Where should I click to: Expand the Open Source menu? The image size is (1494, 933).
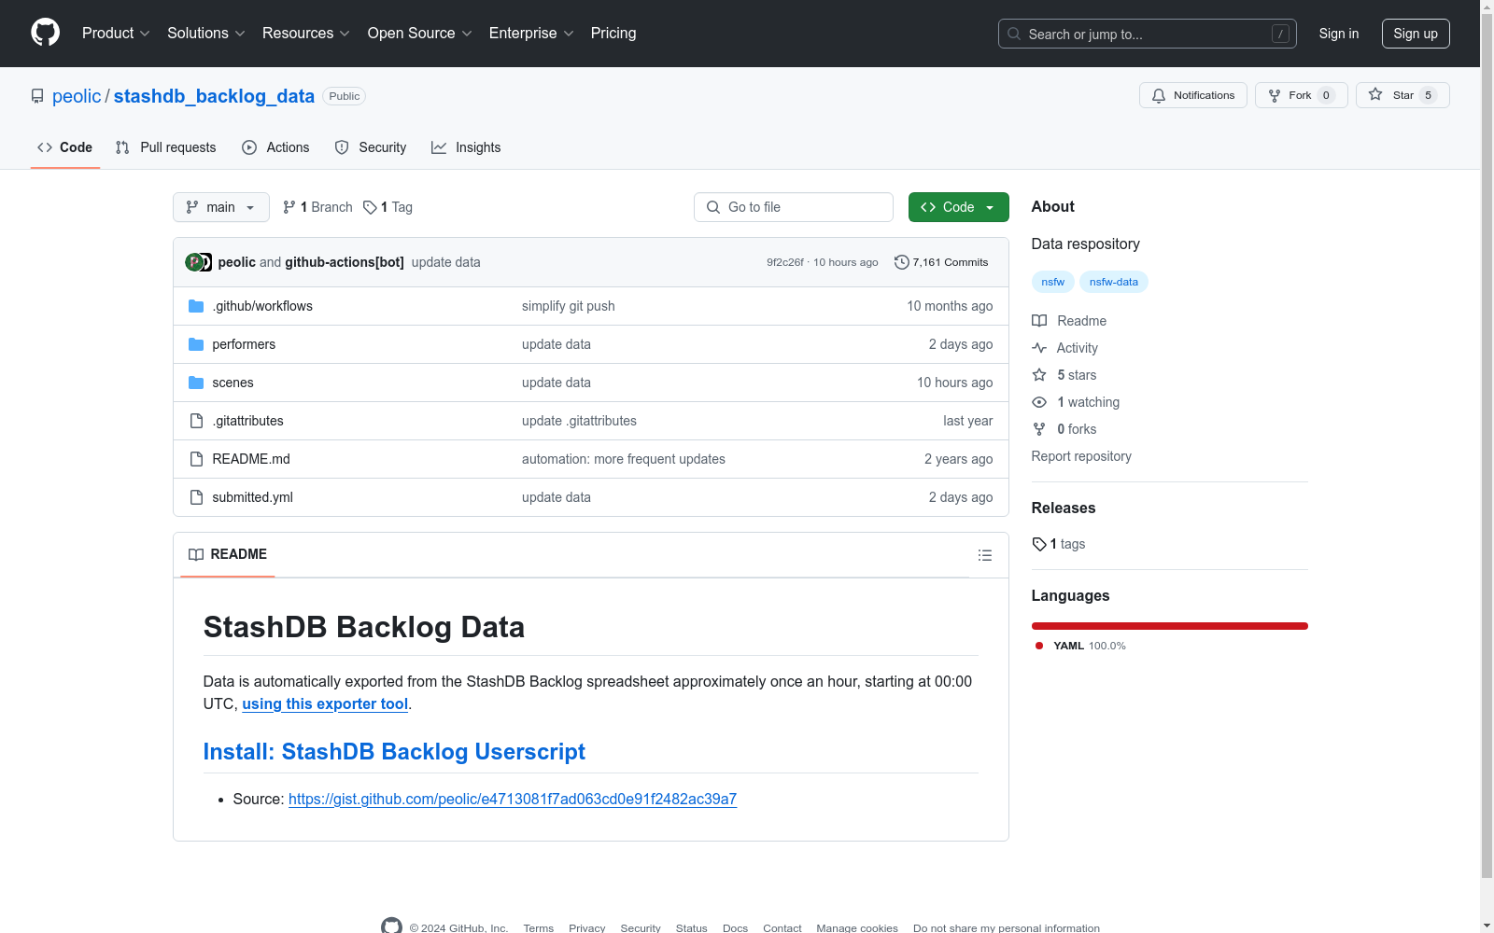point(420,33)
